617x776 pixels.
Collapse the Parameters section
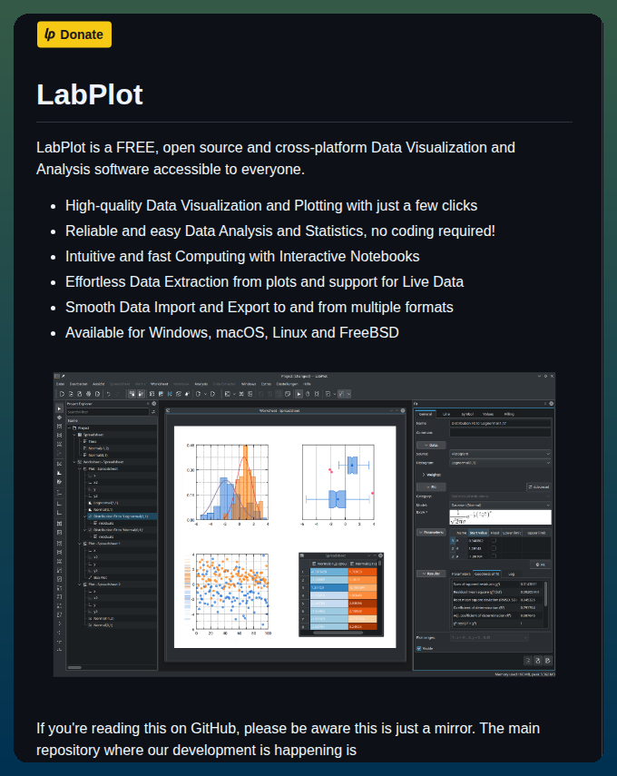[431, 533]
